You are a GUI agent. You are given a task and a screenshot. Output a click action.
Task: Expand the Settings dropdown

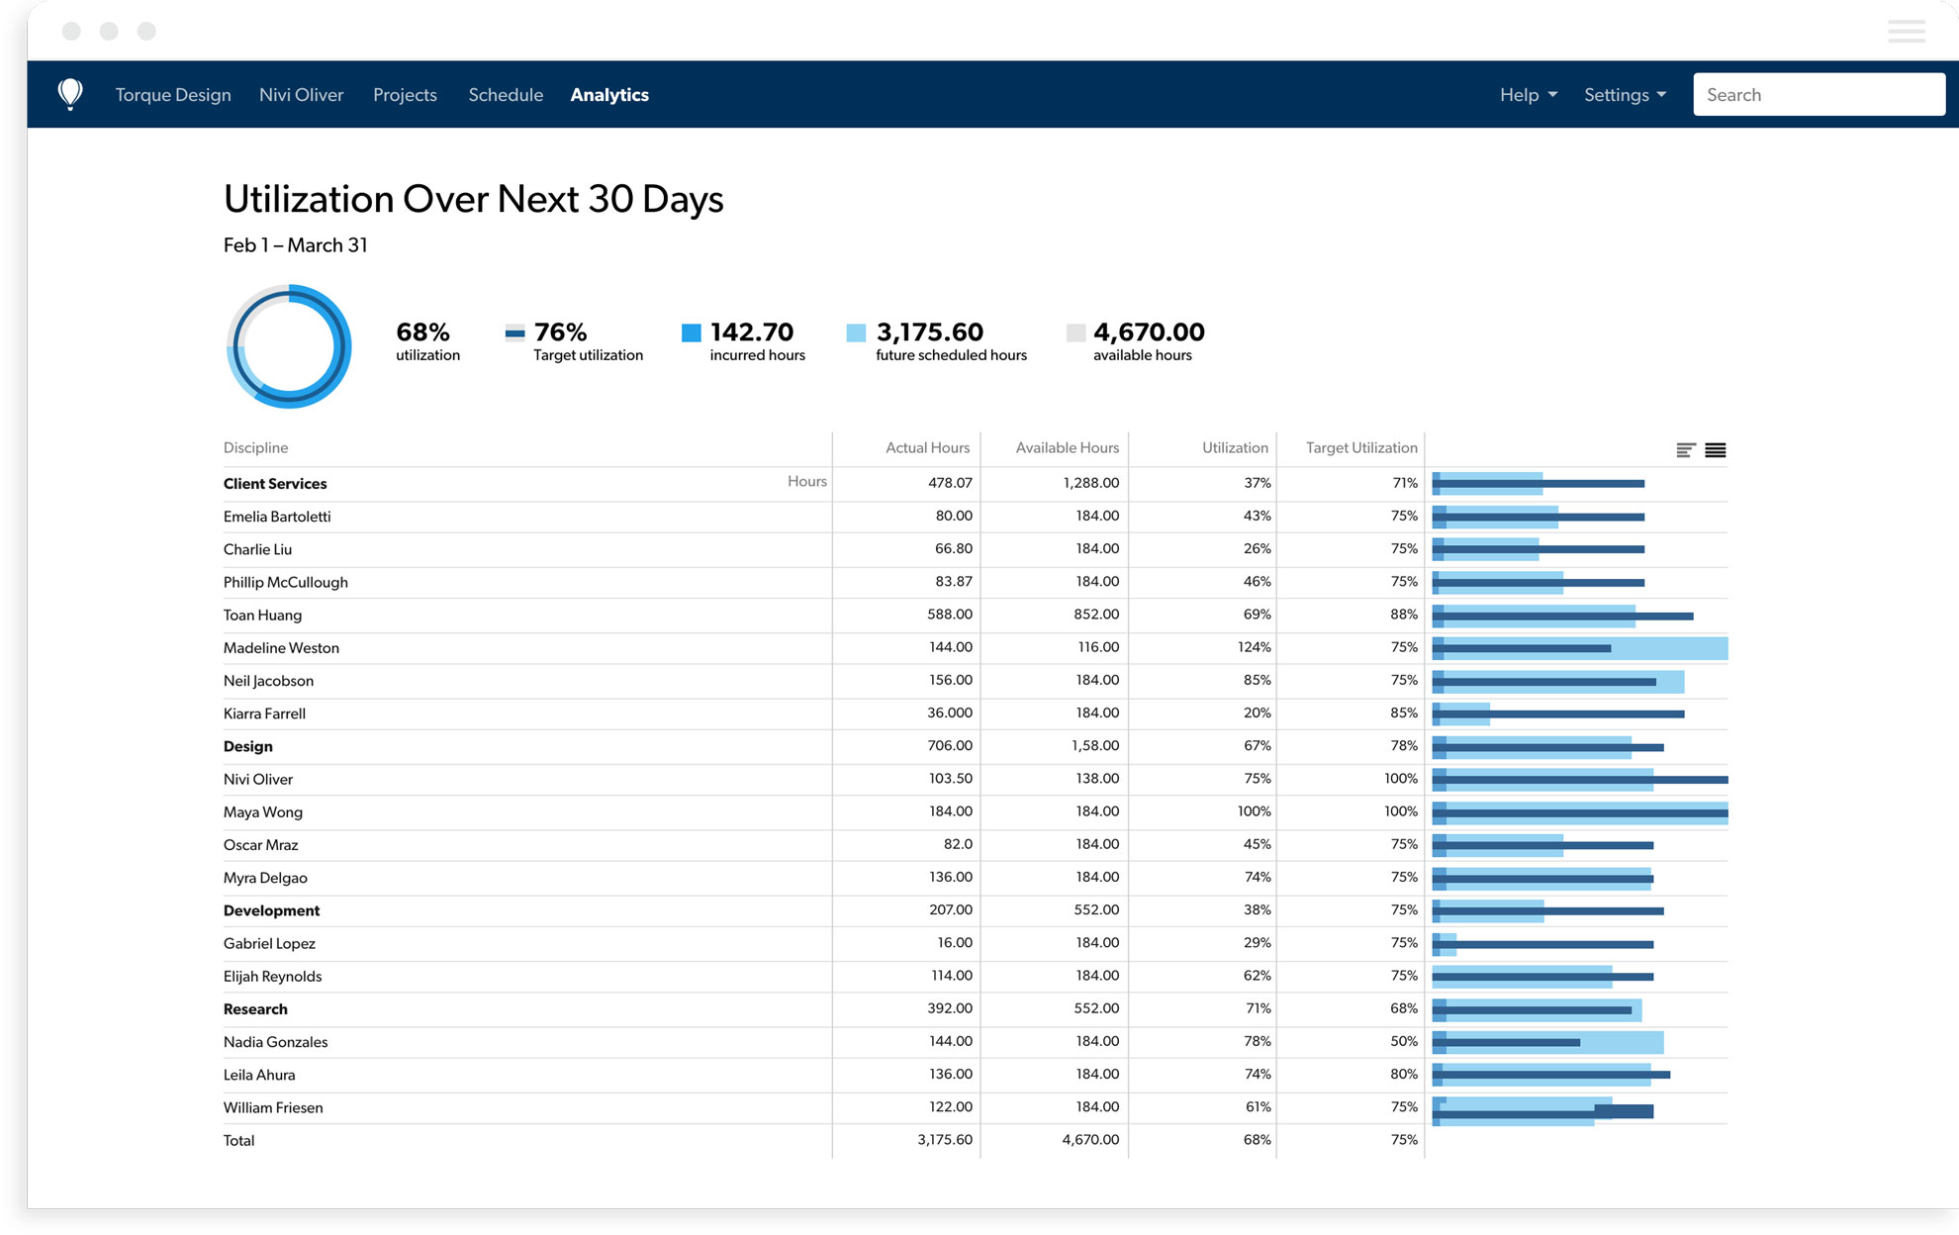(1625, 95)
